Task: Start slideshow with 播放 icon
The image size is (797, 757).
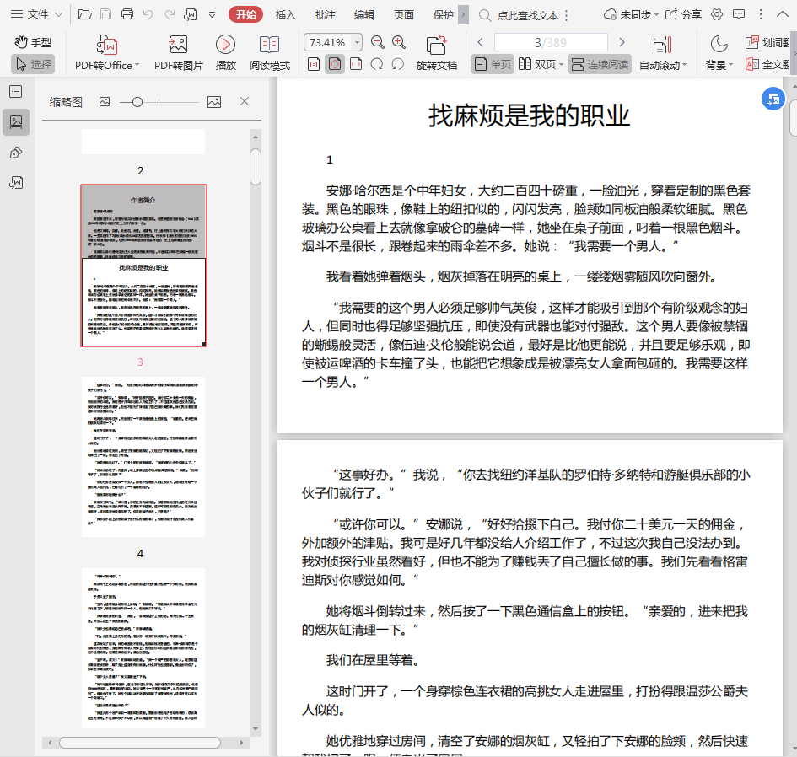Action: 225,45
